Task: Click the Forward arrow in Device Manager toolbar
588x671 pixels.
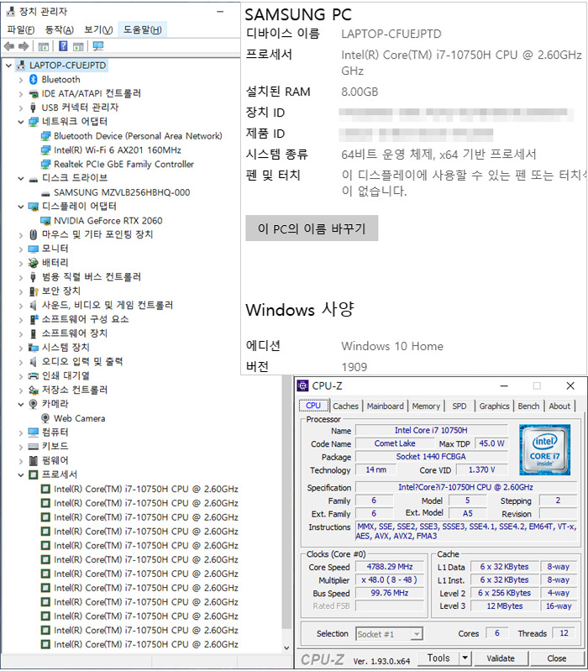Action: pos(24,46)
